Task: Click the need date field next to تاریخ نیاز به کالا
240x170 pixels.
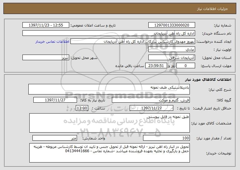Action: (x=55, y=100)
